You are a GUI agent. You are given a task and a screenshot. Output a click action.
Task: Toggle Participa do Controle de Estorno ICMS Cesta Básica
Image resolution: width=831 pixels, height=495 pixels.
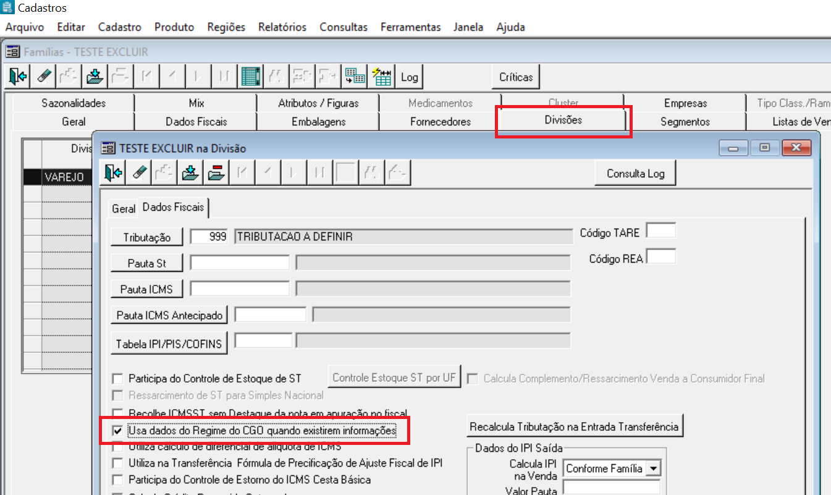117,480
